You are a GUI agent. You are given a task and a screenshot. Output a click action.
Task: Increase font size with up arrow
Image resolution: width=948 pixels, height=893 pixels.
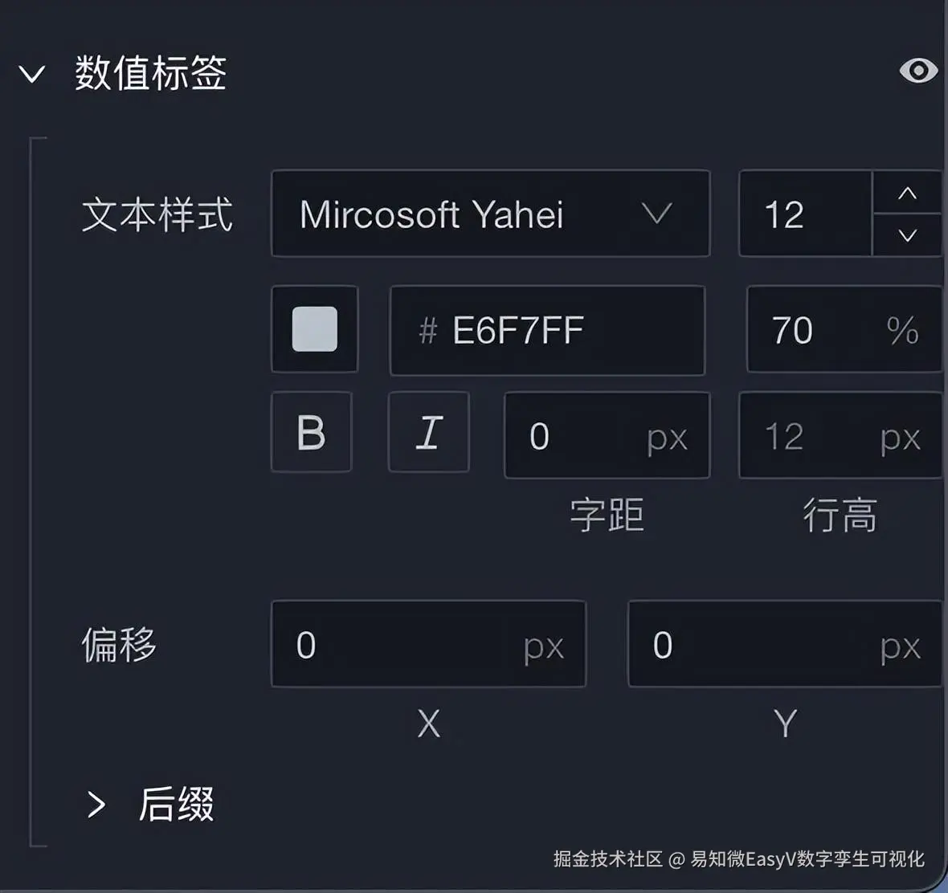click(x=907, y=193)
